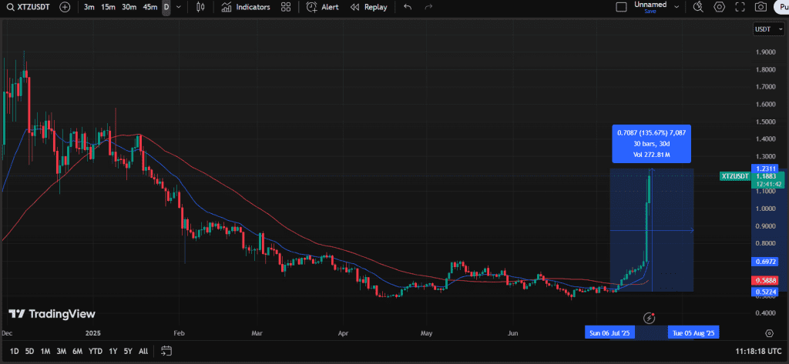The width and height of the screenshot is (789, 364).
Task: Open chart settings hexagon icon
Action: (720, 7)
